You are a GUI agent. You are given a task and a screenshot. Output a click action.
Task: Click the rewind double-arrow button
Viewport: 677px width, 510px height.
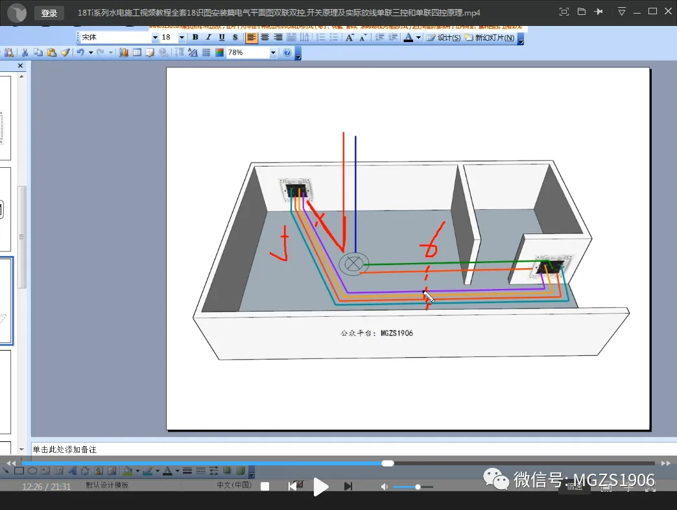[x=11, y=463]
